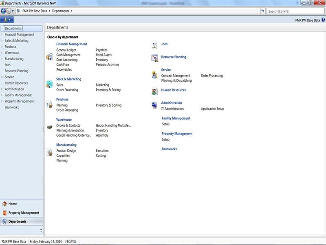Open Cash Management link
326x245 pixels.
[68, 55]
